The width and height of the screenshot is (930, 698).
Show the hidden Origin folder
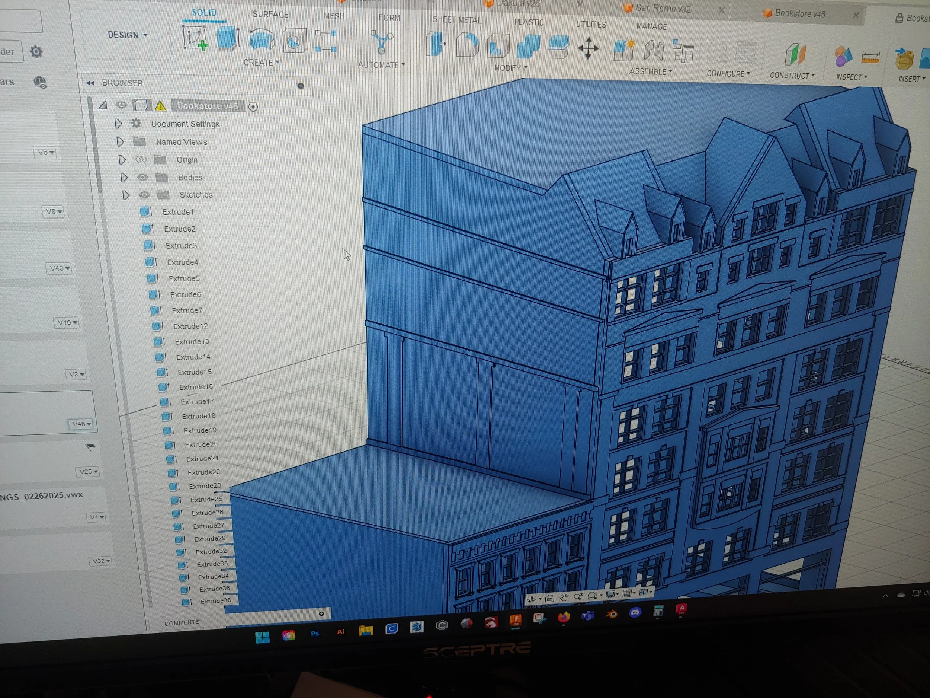pyautogui.click(x=141, y=160)
